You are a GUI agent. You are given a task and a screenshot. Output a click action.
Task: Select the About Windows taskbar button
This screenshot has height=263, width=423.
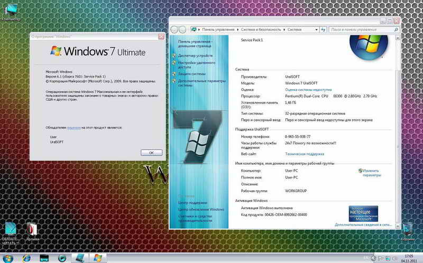click(98, 258)
